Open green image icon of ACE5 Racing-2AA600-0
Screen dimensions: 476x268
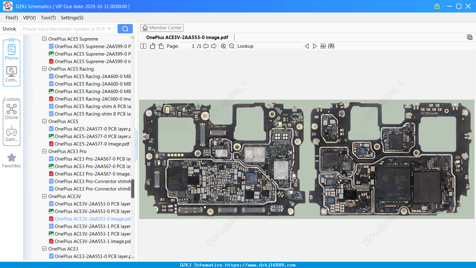coord(51,91)
